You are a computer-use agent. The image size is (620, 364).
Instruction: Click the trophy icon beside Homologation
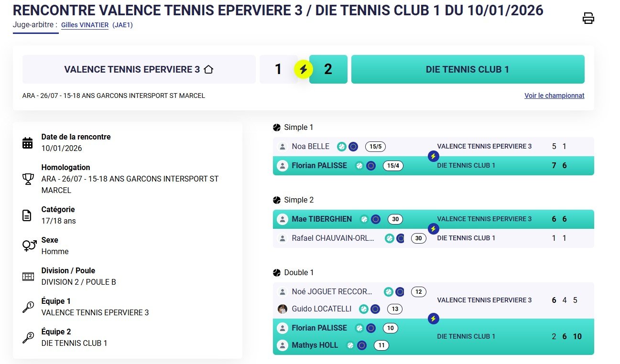point(28,179)
